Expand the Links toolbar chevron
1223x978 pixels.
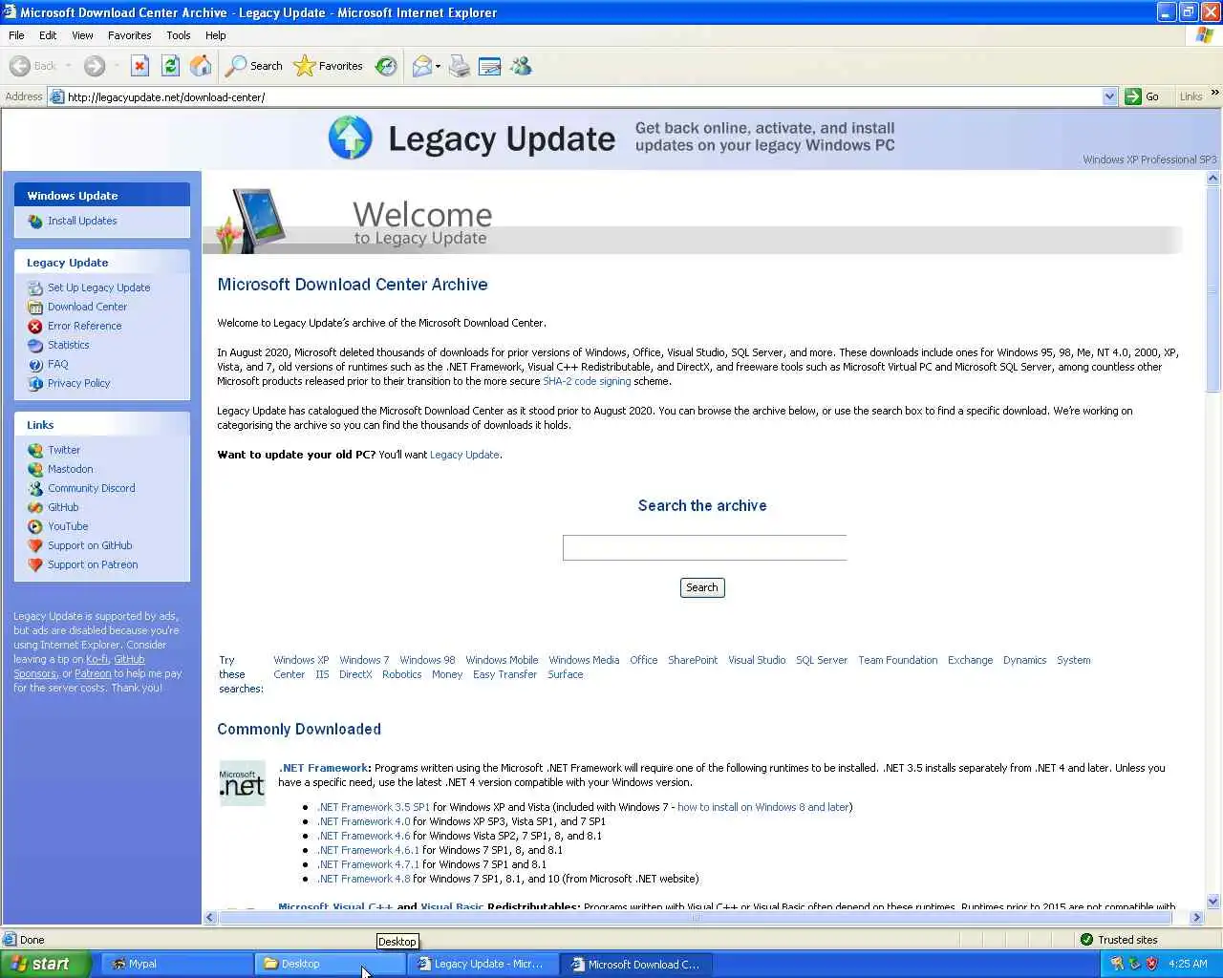tap(1214, 93)
